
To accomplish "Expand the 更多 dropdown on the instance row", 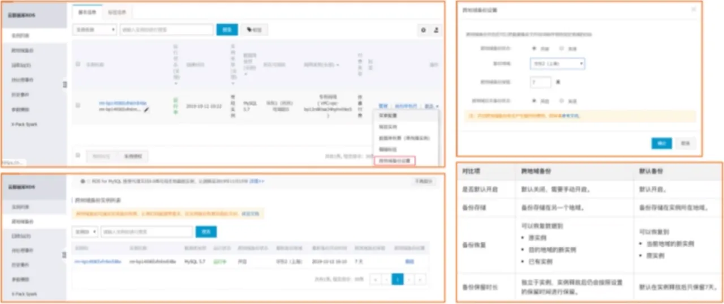I will coord(432,105).
